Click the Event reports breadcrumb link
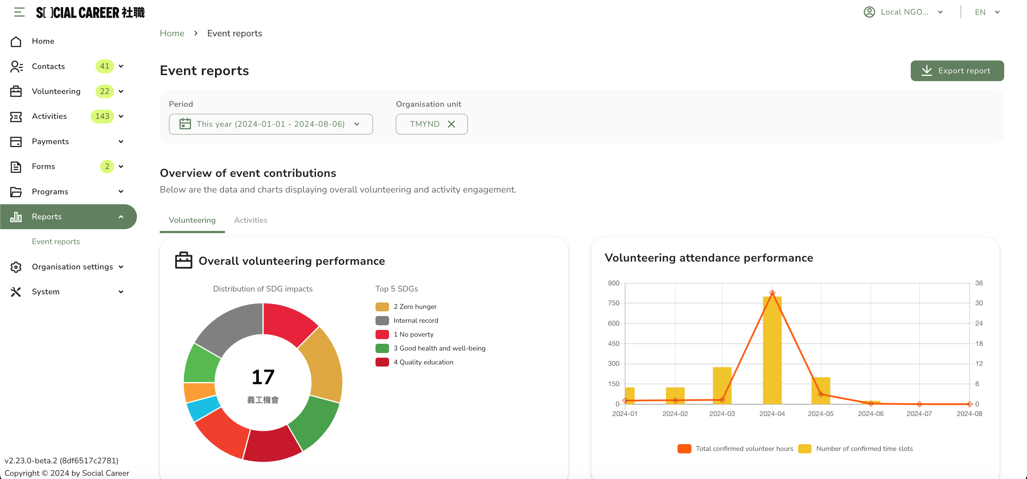The width and height of the screenshot is (1027, 479). coord(235,33)
